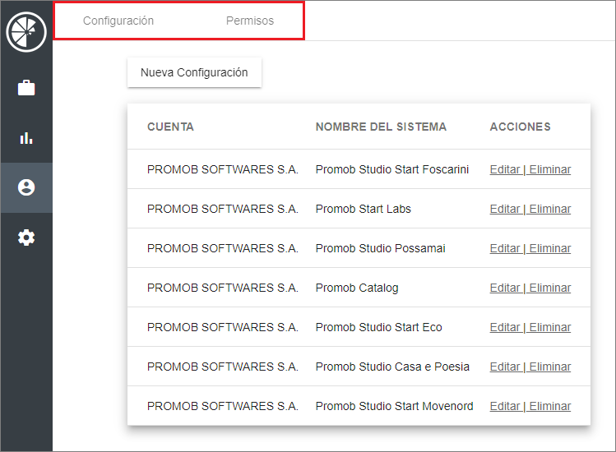Open the bar chart statistics icon
This screenshot has width=616, height=452.
(x=26, y=138)
